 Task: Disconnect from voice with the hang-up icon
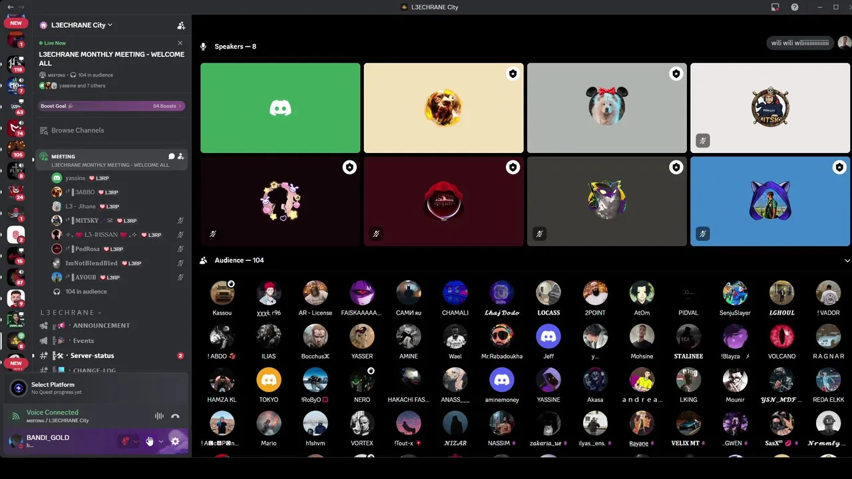coord(175,416)
